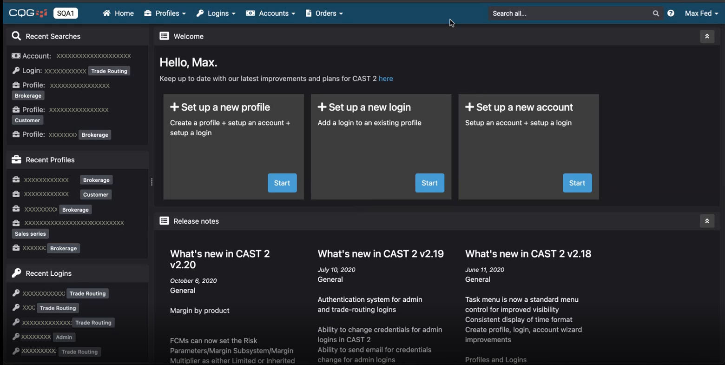Click the SQA1 environment badge

[66, 13]
